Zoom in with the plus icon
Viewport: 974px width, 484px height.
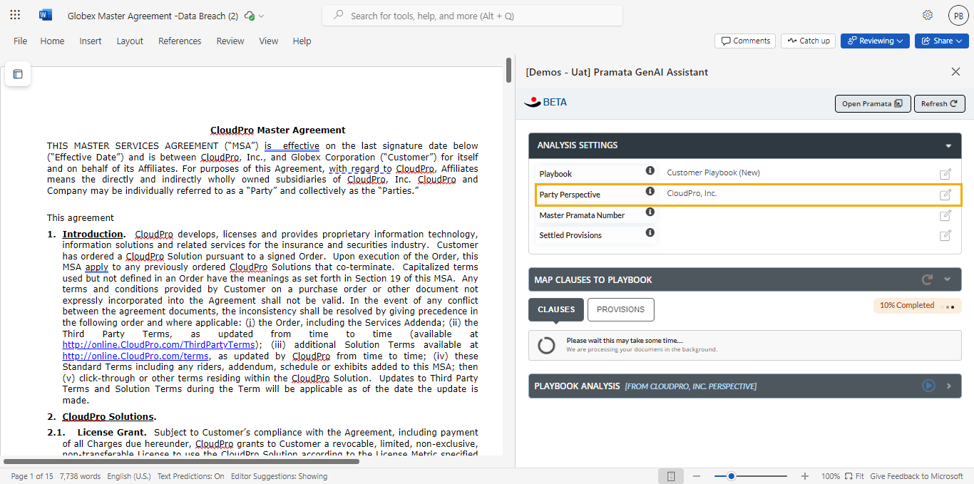(x=805, y=476)
